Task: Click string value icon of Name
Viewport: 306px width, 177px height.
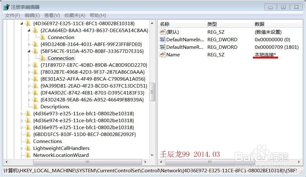Action: pos(162,54)
